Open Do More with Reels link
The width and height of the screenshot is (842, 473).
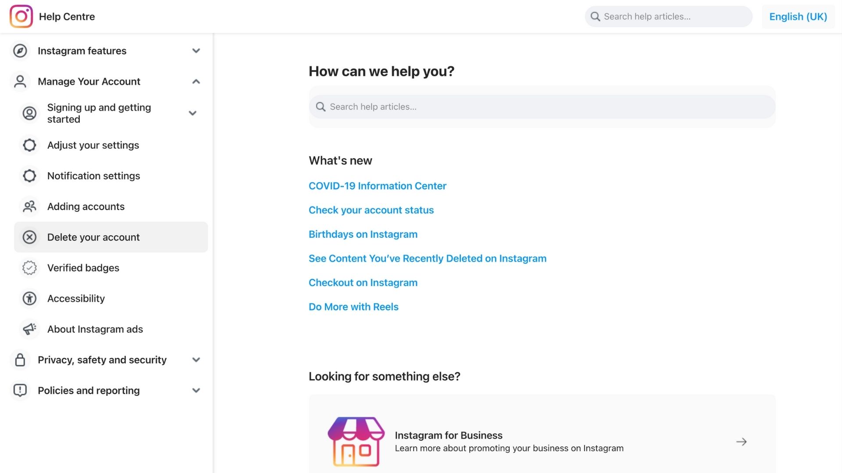pos(353,307)
